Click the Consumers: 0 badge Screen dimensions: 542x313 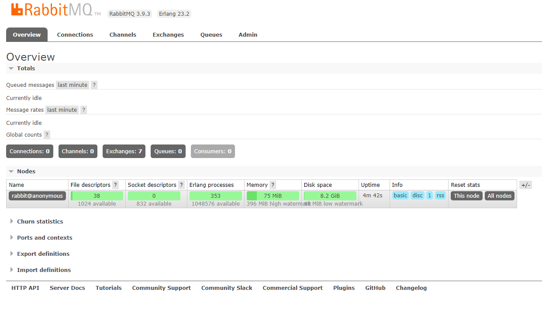213,151
